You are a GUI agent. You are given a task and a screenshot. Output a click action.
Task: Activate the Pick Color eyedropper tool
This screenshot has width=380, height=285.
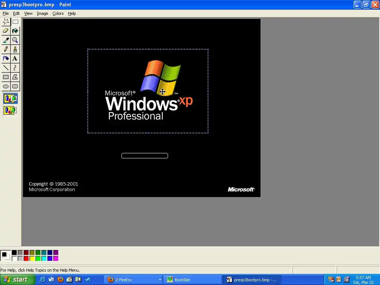[6, 40]
